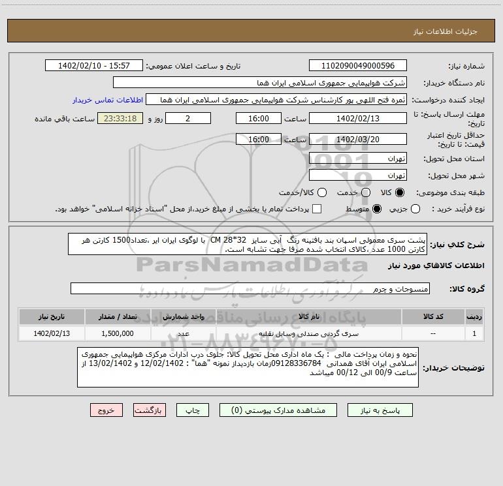Select the کالا radio button
503x486 pixels.
pyautogui.click(x=400, y=192)
